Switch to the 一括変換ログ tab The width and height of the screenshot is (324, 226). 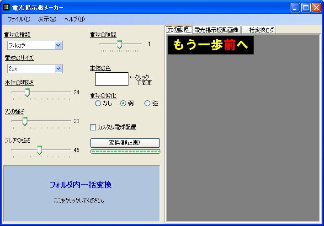pyautogui.click(x=259, y=30)
